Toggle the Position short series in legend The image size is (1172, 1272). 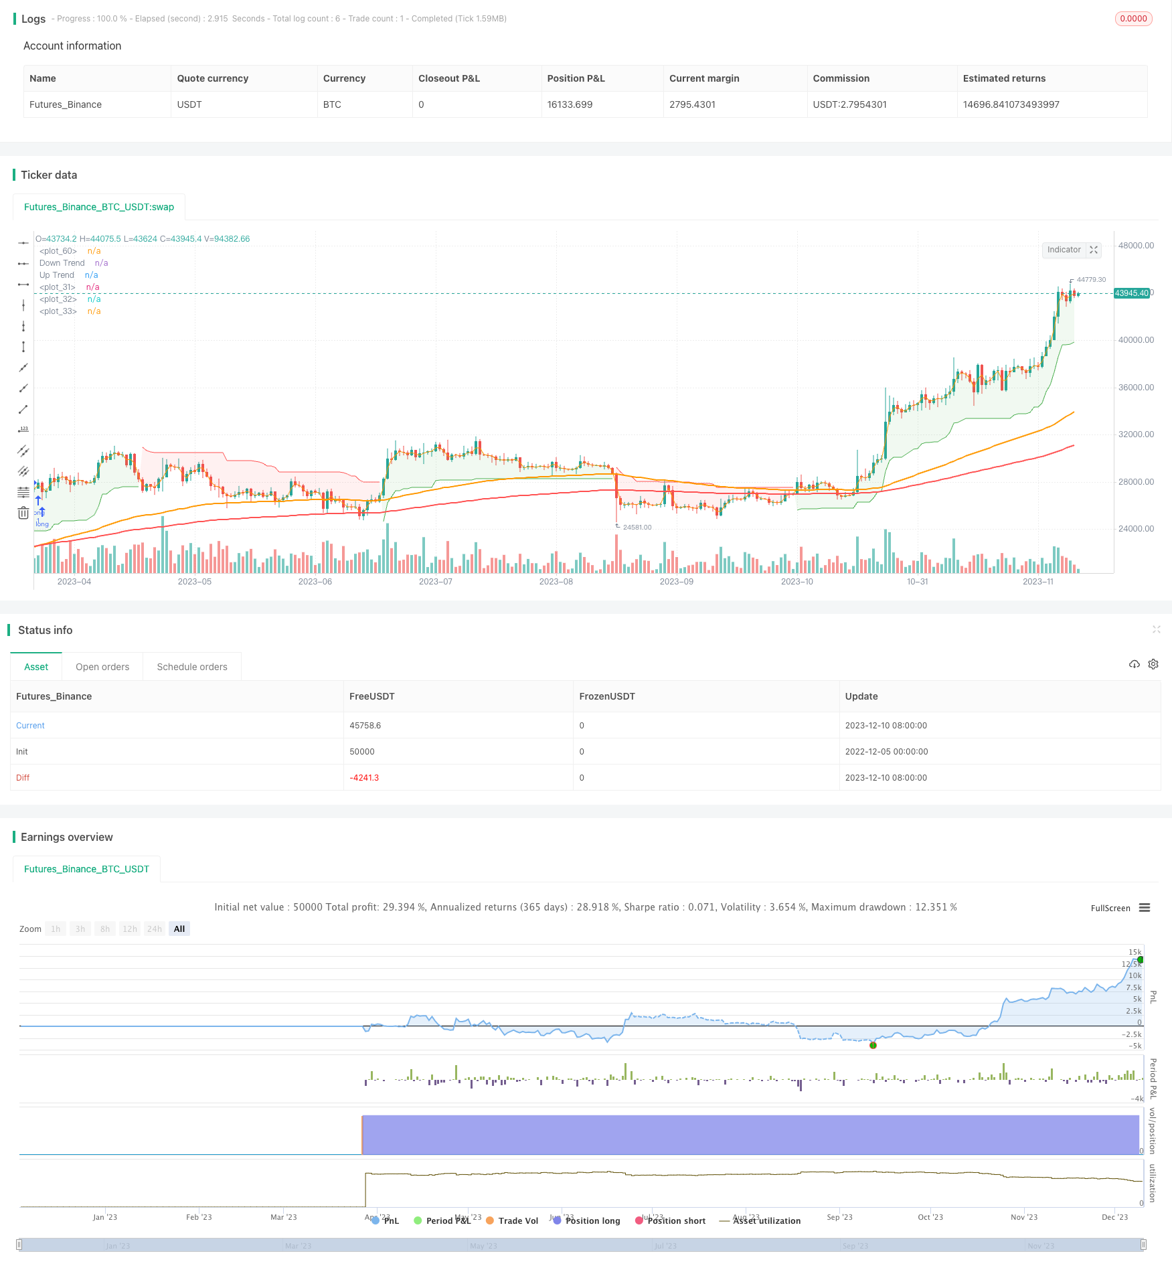(670, 1220)
